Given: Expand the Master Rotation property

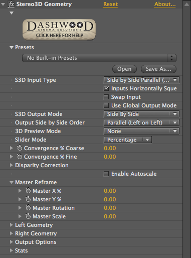Looking at the screenshot, I should coord(20,208).
